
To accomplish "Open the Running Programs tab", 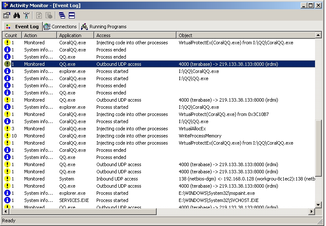I will click(103, 27).
